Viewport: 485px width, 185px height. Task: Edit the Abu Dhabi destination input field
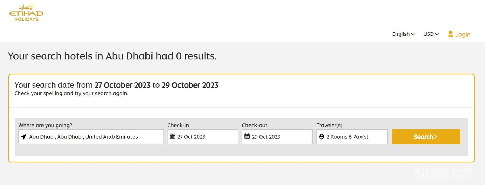pos(92,137)
